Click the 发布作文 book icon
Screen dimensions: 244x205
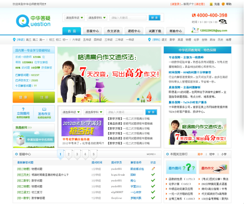tap(44, 109)
